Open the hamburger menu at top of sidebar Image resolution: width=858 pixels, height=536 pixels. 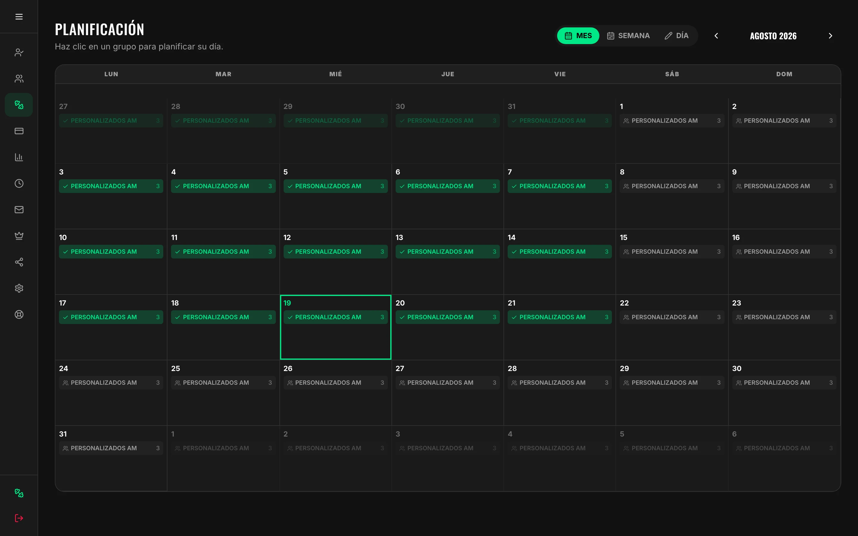tap(19, 17)
